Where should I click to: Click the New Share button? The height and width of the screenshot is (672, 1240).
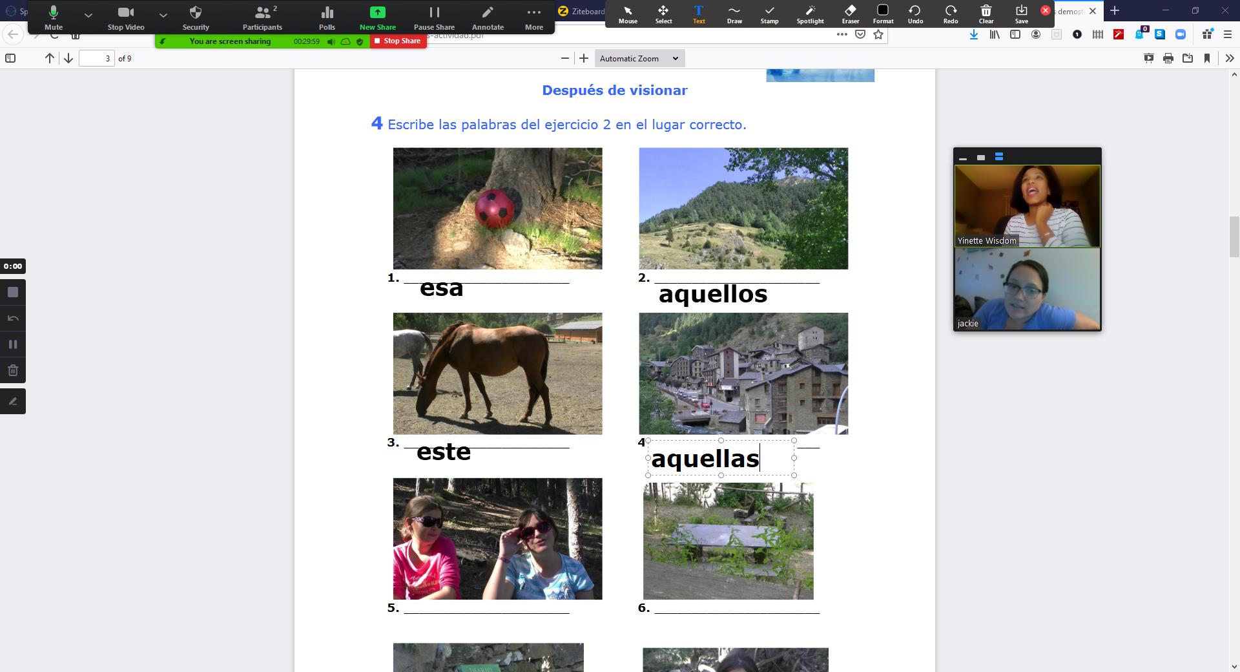point(377,17)
